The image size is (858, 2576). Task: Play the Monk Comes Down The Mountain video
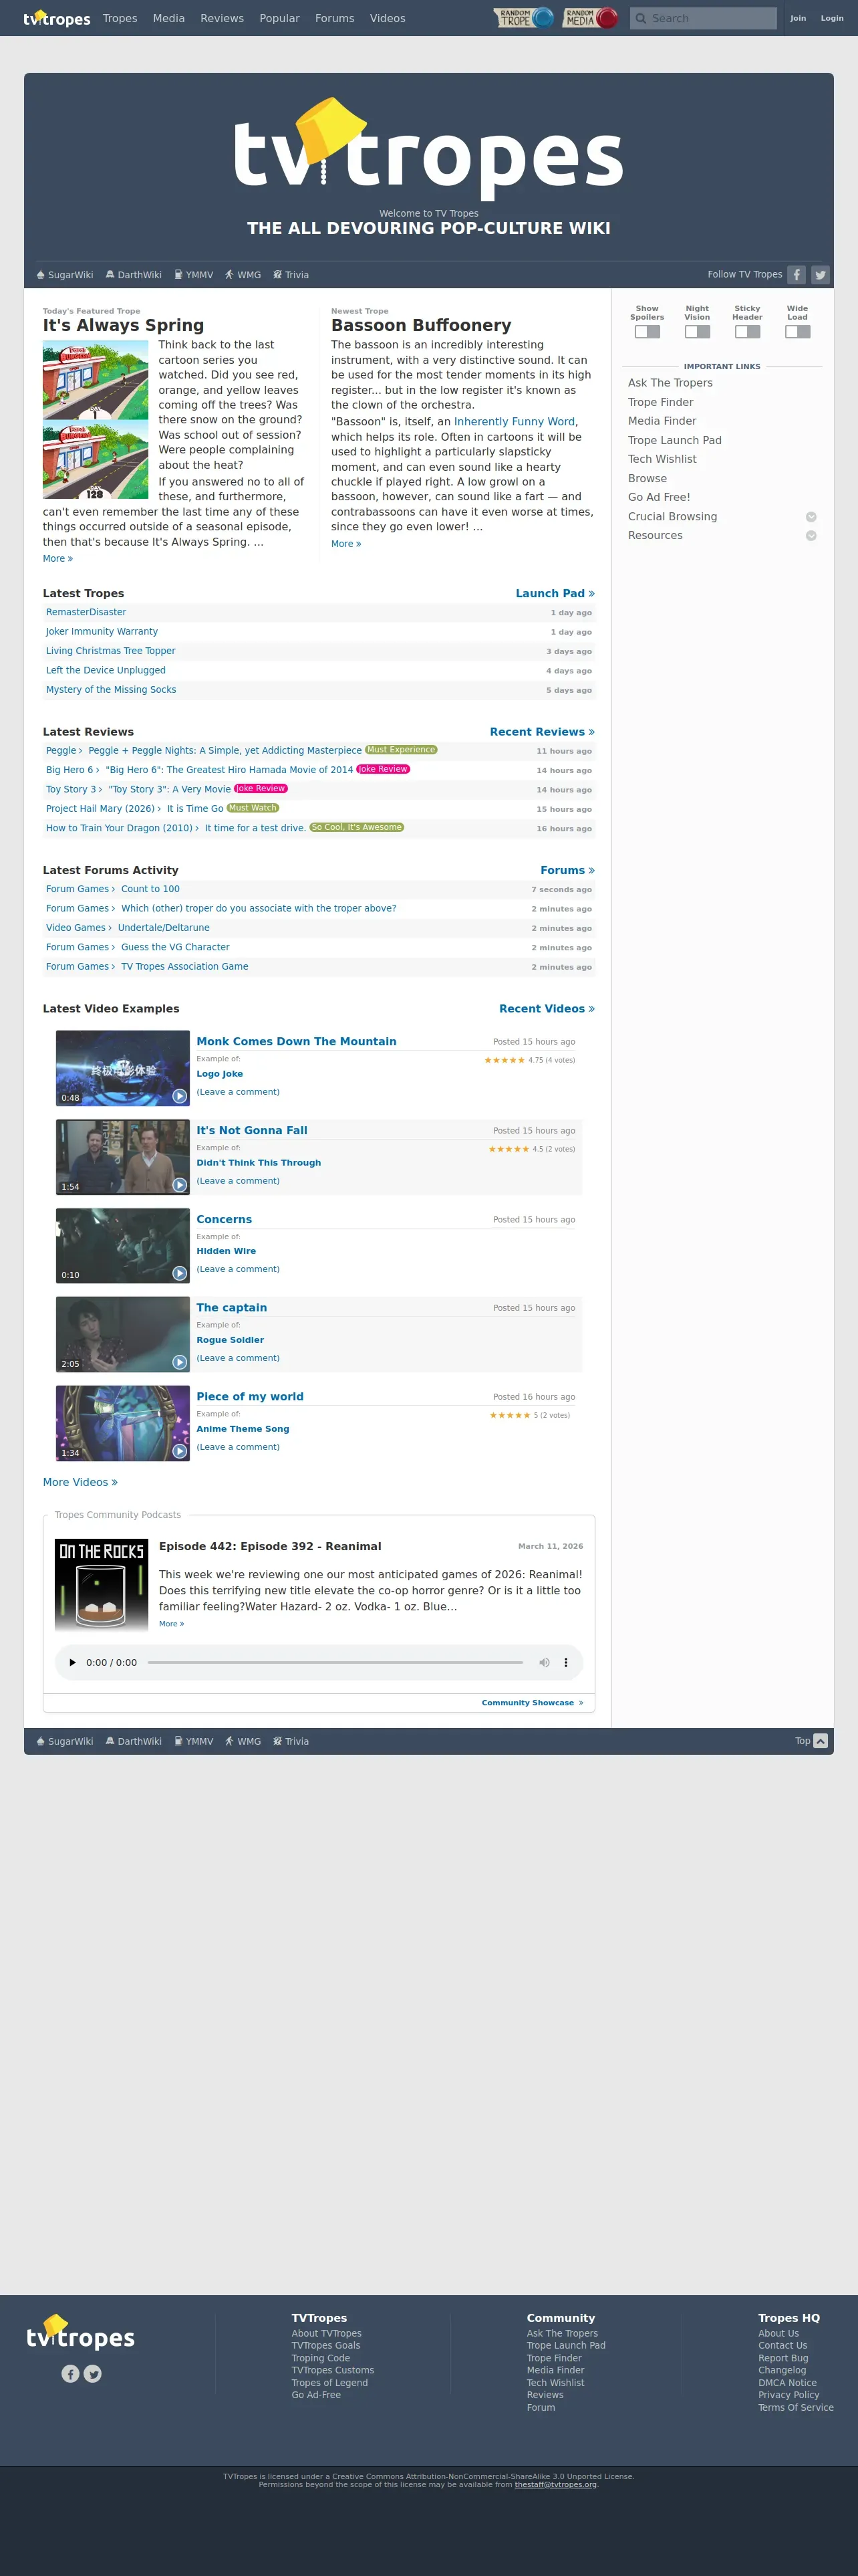tap(180, 1096)
